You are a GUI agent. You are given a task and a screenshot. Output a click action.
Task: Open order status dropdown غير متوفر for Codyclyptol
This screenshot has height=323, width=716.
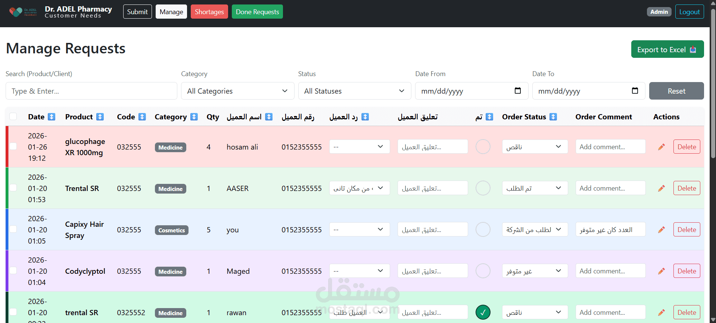[535, 271]
